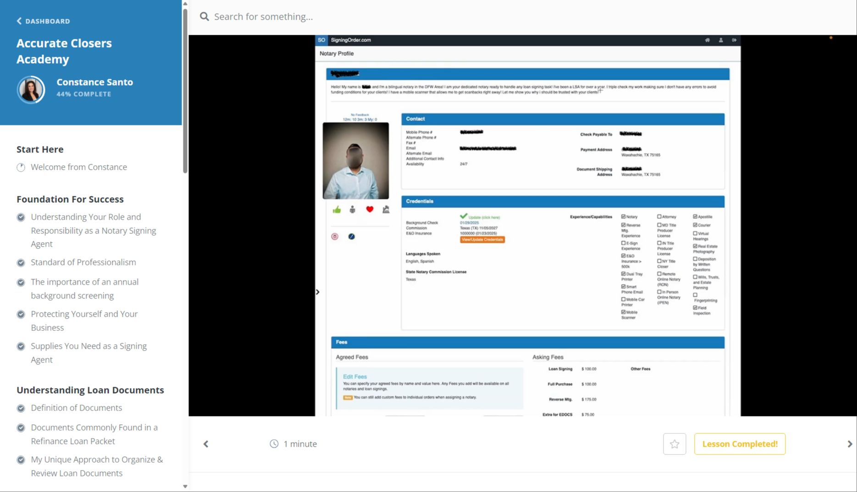Enable the Mobile Car Printer checkbox
Viewport: 857px width, 492px height.
pyautogui.click(x=623, y=299)
